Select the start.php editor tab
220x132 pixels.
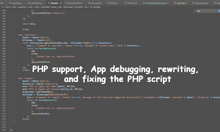(54, 3)
